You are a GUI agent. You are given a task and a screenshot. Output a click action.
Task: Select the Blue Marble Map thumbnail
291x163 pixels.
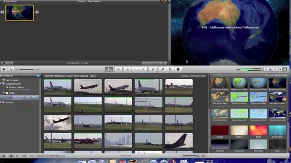[x=277, y=97]
